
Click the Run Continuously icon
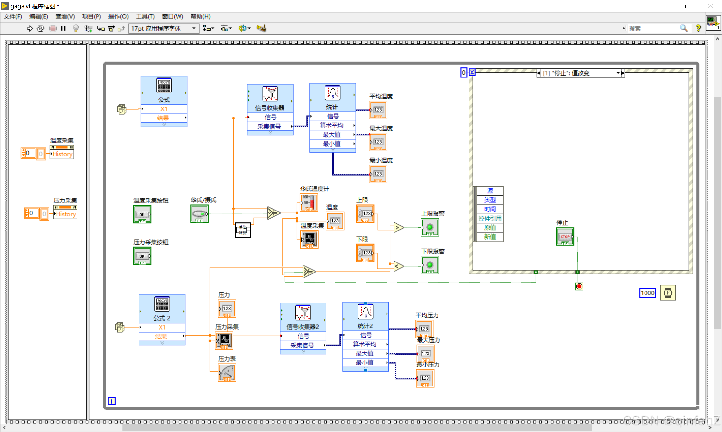point(40,28)
